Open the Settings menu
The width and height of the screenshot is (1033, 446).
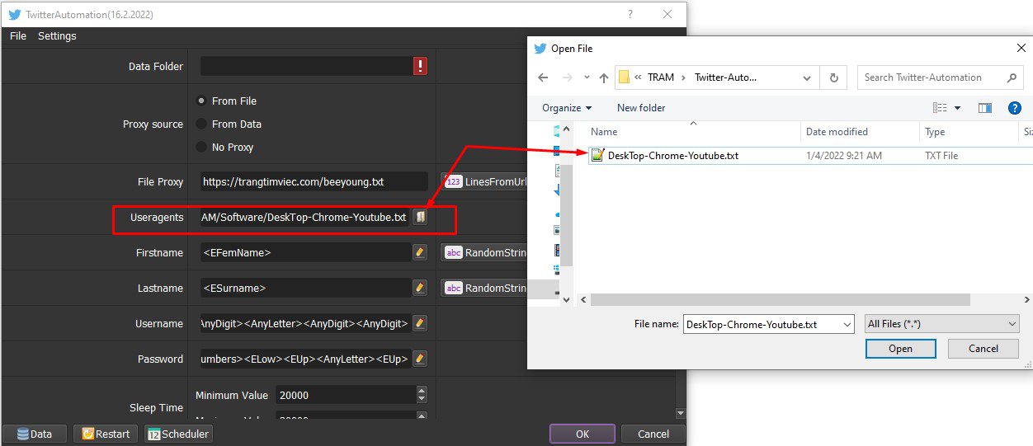coord(57,36)
